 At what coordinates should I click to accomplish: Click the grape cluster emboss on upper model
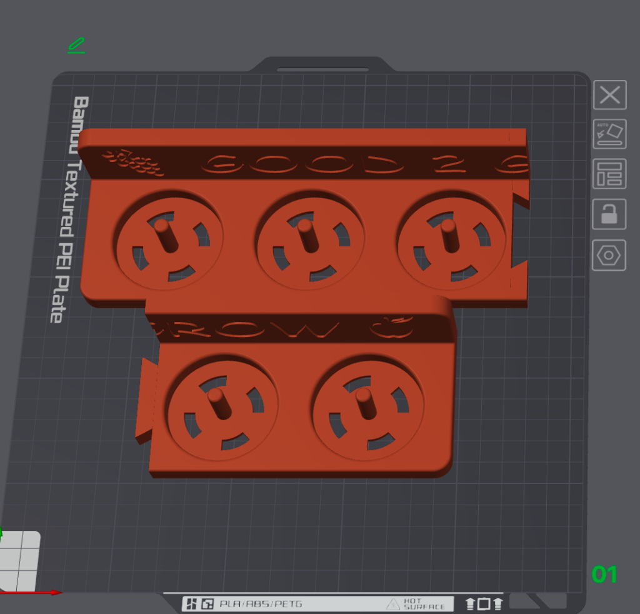coord(133,162)
